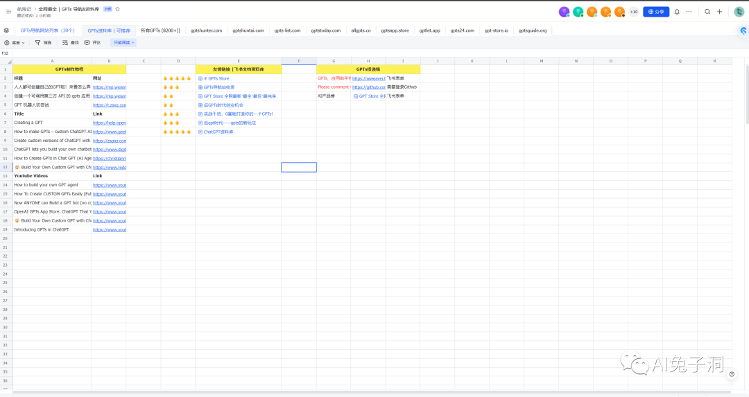Select column F header
Screen dimensions: 749x397
click(x=299, y=61)
